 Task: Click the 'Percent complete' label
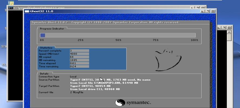(x=50, y=51)
